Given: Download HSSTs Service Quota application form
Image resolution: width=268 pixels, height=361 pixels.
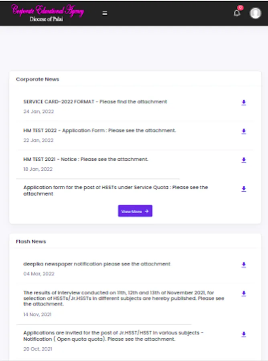Looking at the screenshot, I should pos(244,189).
